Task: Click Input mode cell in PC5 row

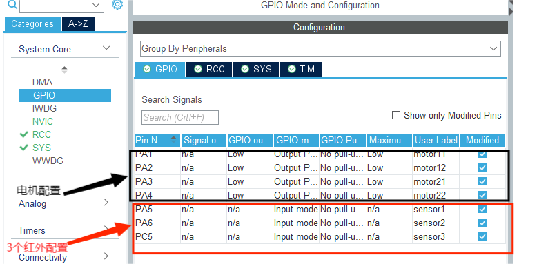Action: [296, 236]
